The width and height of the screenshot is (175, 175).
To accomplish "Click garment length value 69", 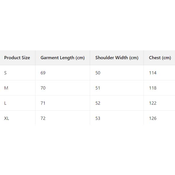I will pos(43,73).
